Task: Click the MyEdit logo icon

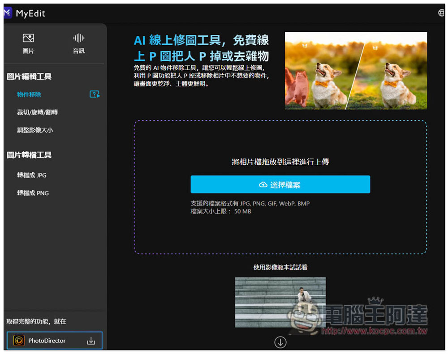Action: [8, 13]
